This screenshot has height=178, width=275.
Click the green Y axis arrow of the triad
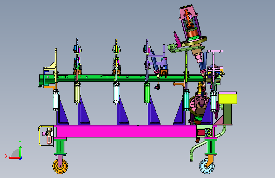click(x=20, y=152)
